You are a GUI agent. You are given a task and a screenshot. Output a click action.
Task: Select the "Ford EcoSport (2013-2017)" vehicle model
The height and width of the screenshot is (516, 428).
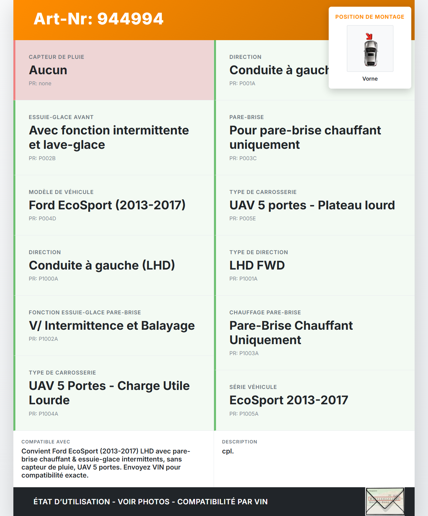(107, 205)
